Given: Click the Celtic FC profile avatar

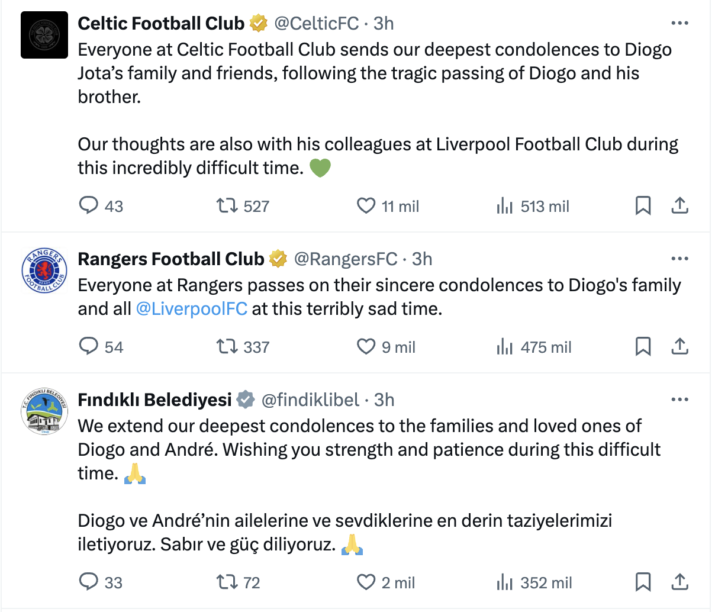Looking at the screenshot, I should [x=44, y=35].
